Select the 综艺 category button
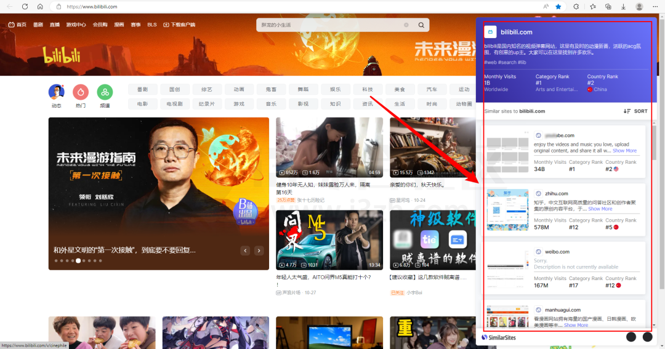Viewport: 665px width, 349px height. click(206, 89)
